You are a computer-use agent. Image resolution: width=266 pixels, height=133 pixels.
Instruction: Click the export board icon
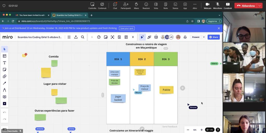coord(76,37)
